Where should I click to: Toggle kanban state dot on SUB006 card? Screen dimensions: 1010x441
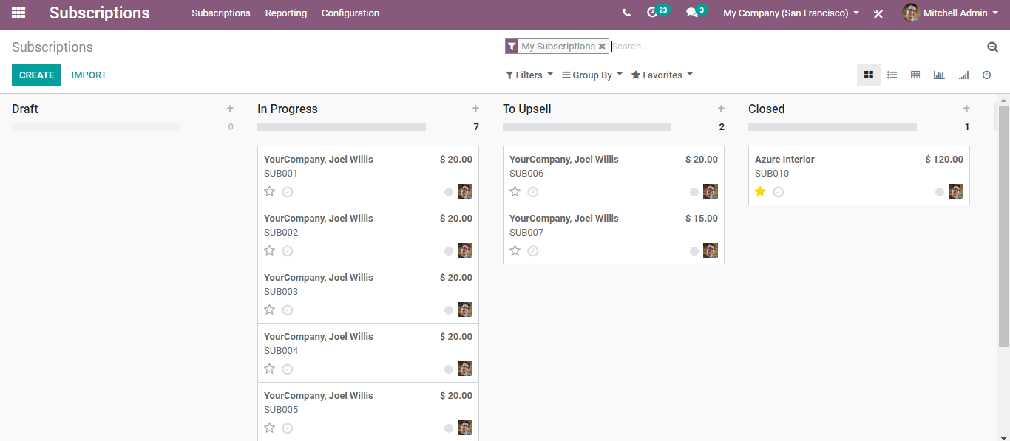coord(694,192)
